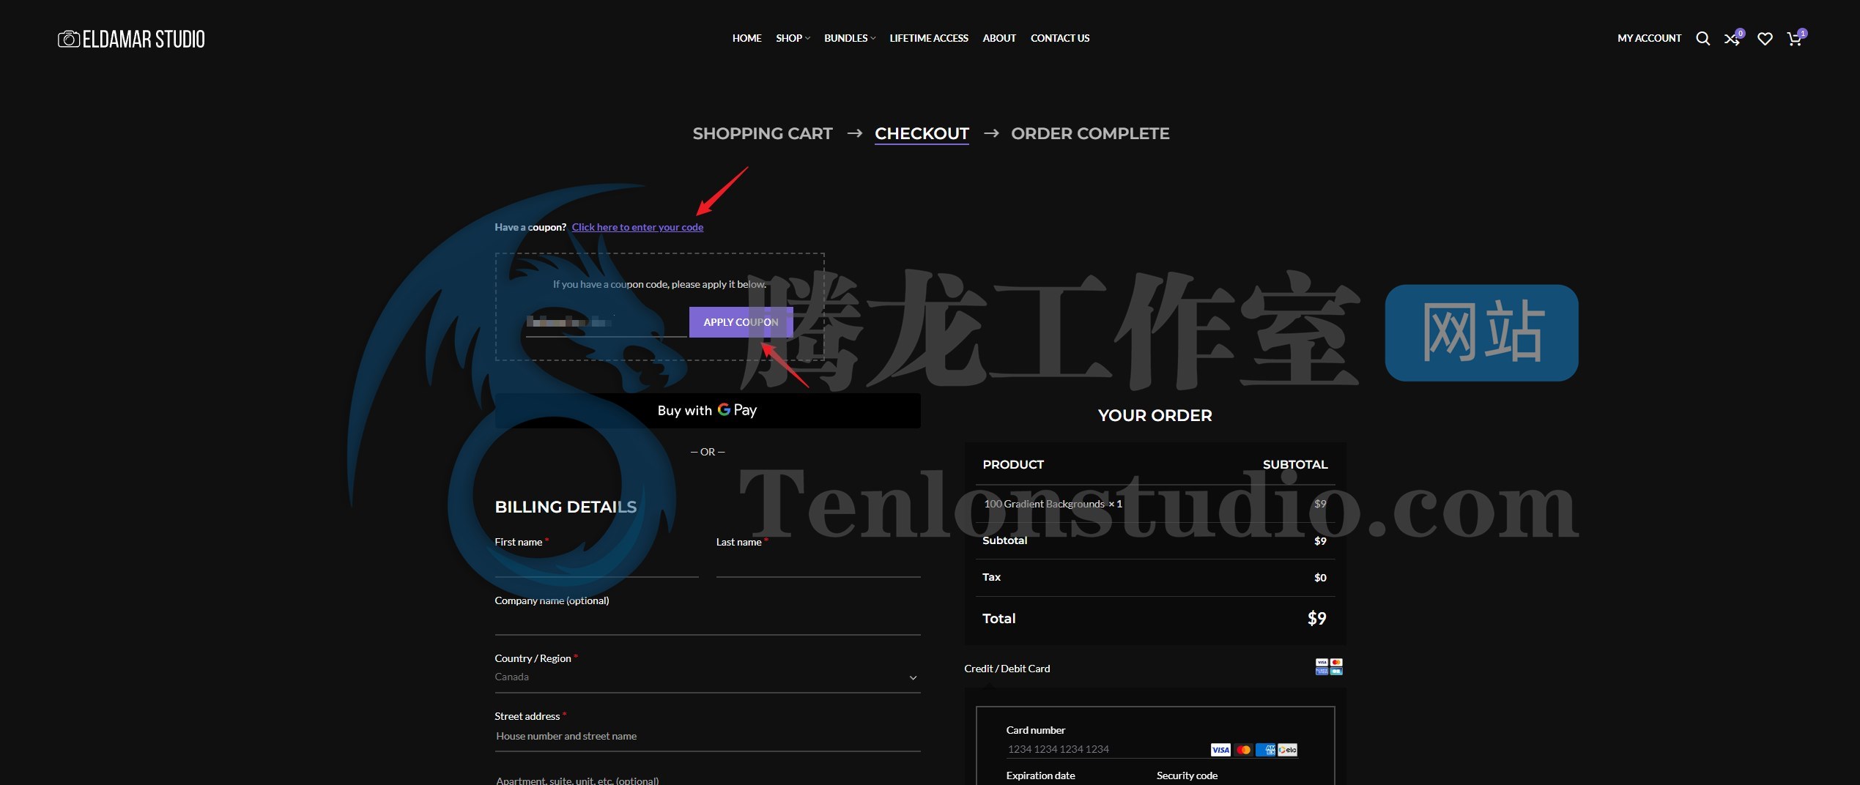Focus the coupon code input field
The image size is (1860, 785).
606,322
